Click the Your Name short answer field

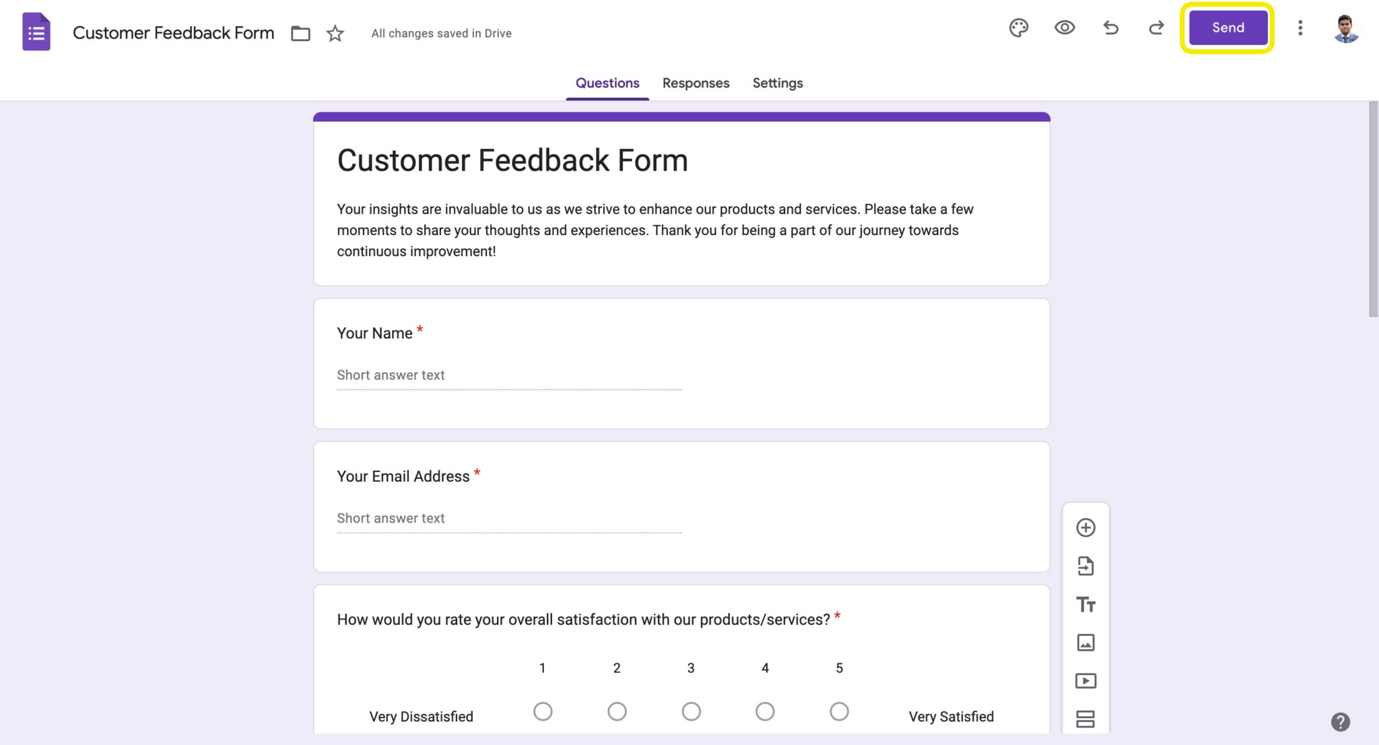(x=509, y=375)
